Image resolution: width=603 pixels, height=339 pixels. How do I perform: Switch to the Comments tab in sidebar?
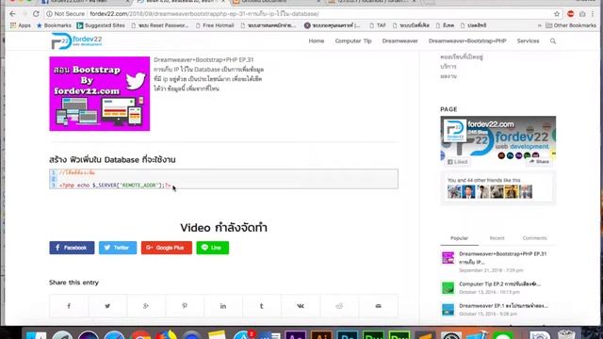pos(534,238)
